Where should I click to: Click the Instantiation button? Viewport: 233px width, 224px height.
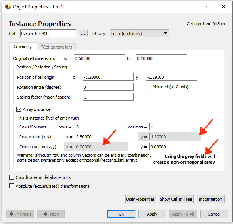pos(210,199)
